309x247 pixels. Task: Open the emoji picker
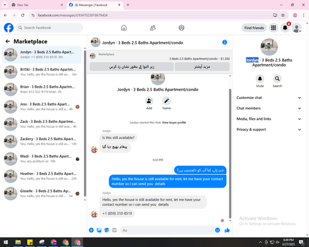(218, 230)
